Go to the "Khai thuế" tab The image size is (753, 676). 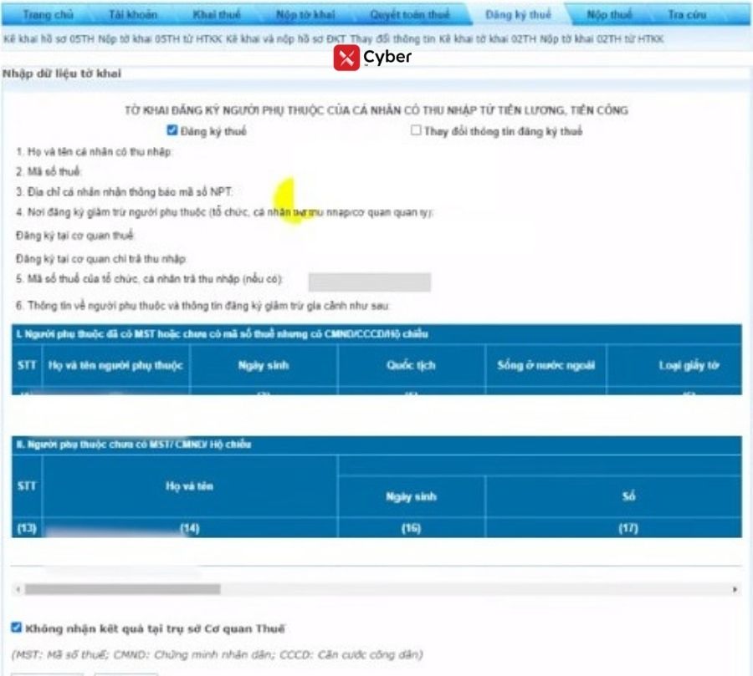217,15
